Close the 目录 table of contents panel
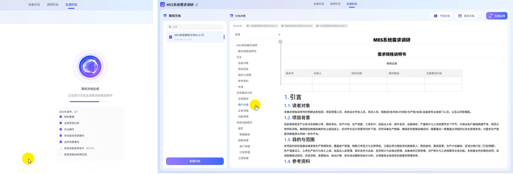The image size is (513, 174). [279, 35]
